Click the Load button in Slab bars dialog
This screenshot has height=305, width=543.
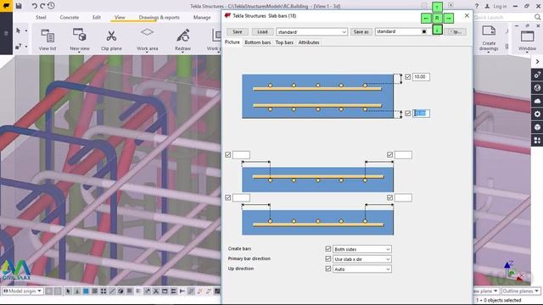pos(262,31)
